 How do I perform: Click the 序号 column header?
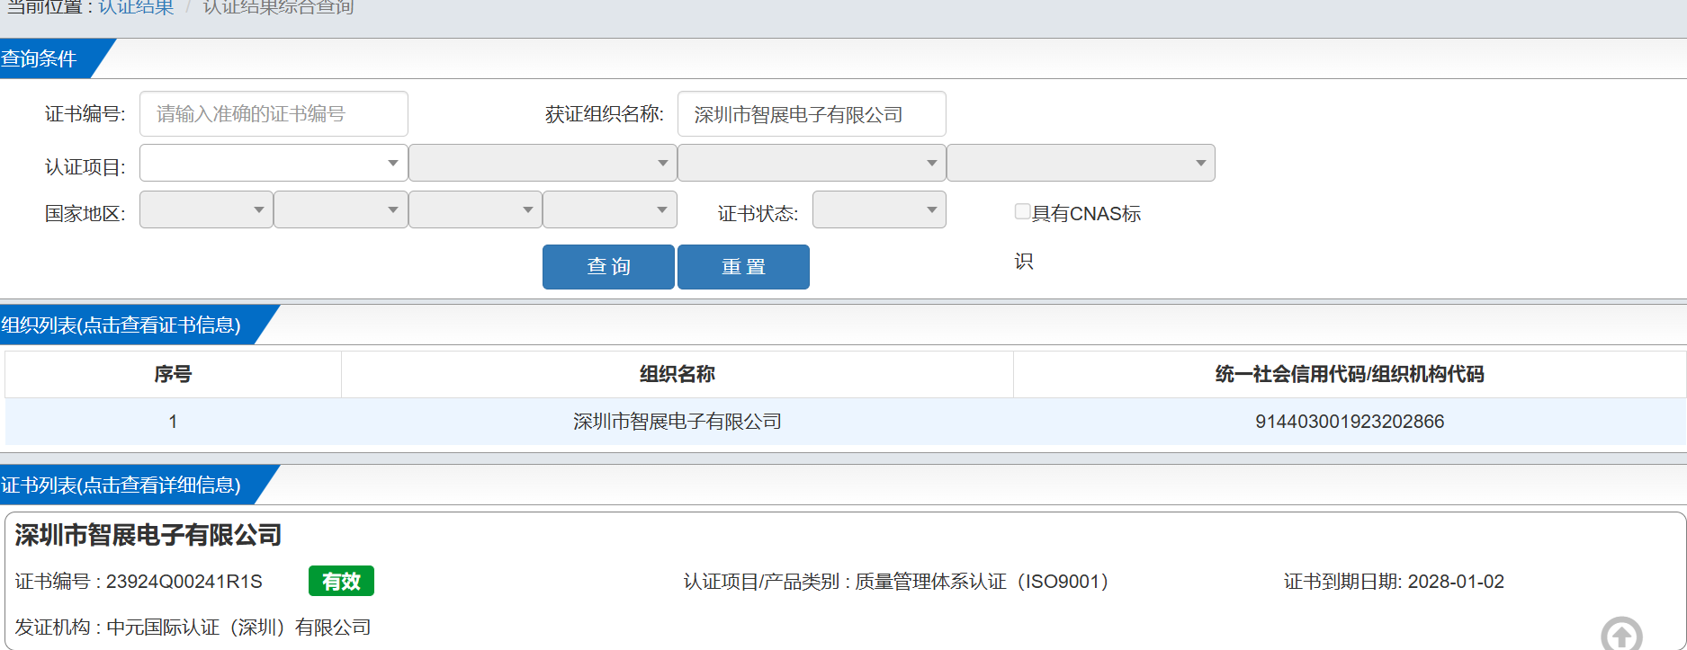(173, 374)
